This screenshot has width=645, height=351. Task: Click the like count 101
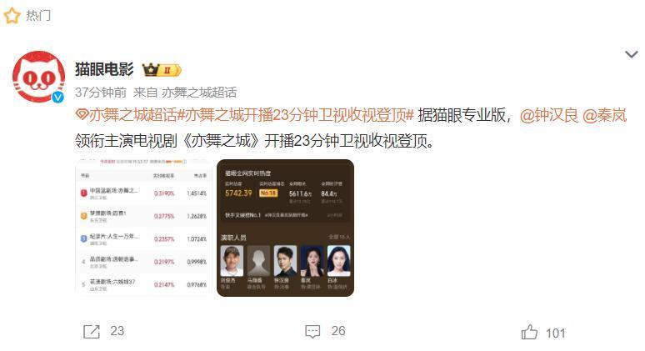pos(555,333)
